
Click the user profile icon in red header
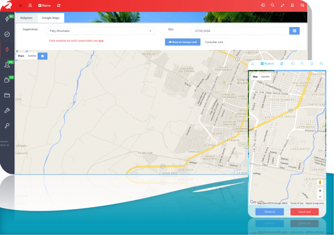tap(30, 5)
